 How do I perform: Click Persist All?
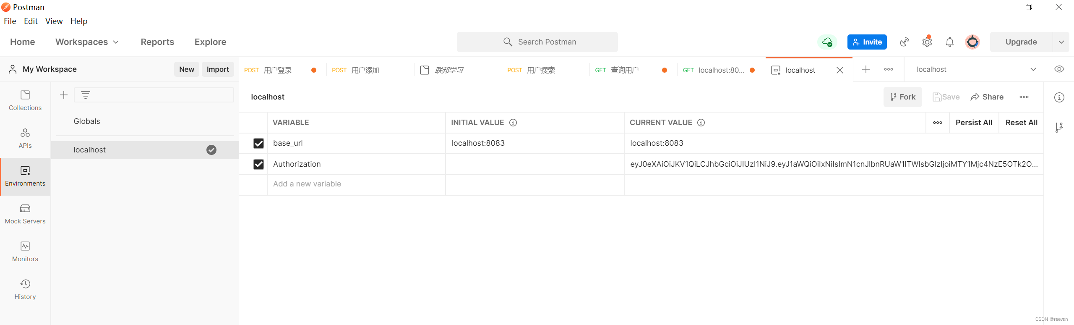pyautogui.click(x=974, y=123)
